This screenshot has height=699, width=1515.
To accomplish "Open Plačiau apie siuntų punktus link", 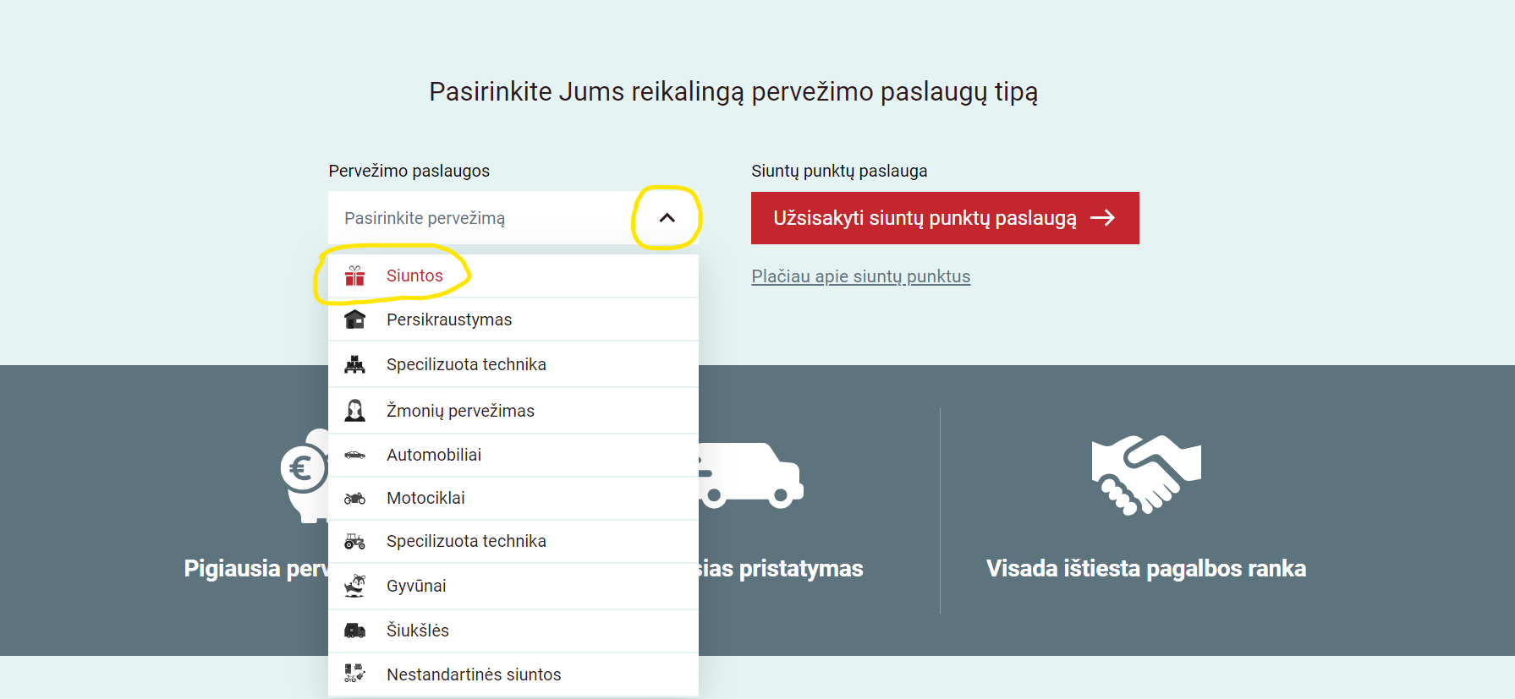I will pyautogui.click(x=860, y=276).
